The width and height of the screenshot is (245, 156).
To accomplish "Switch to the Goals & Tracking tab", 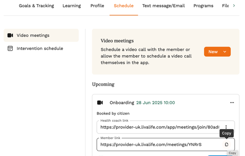I will click(36, 6).
